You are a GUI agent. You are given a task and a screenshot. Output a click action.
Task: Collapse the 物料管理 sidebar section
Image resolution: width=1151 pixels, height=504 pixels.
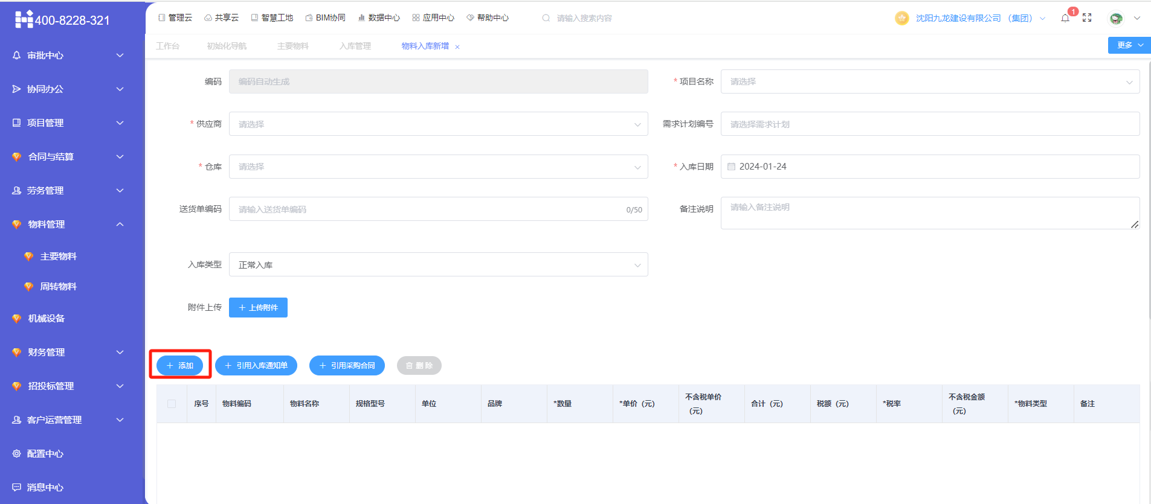pos(120,224)
